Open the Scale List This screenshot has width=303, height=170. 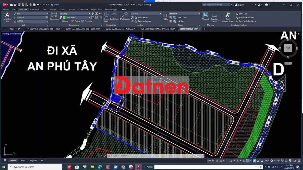tap(241, 14)
